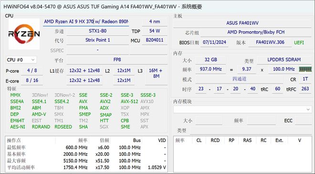
Task: Click the Bus column header
Action: 137,141
